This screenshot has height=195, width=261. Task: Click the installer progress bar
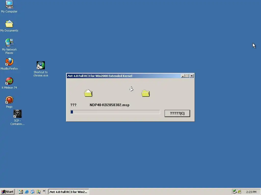115,112
